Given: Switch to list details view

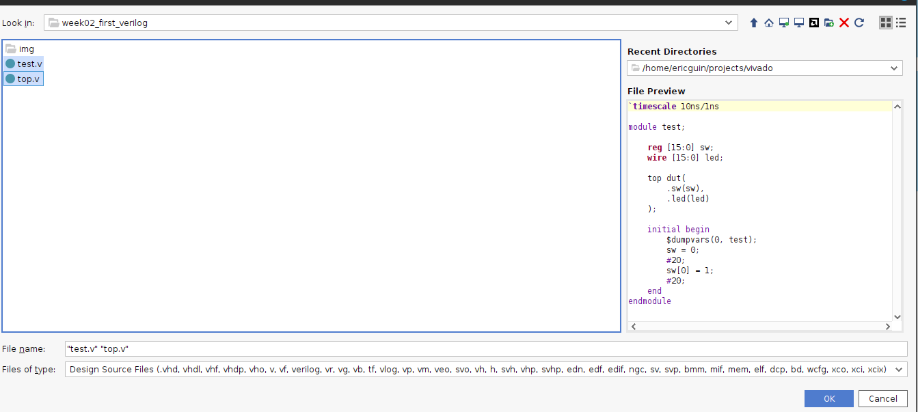Looking at the screenshot, I should (901, 23).
